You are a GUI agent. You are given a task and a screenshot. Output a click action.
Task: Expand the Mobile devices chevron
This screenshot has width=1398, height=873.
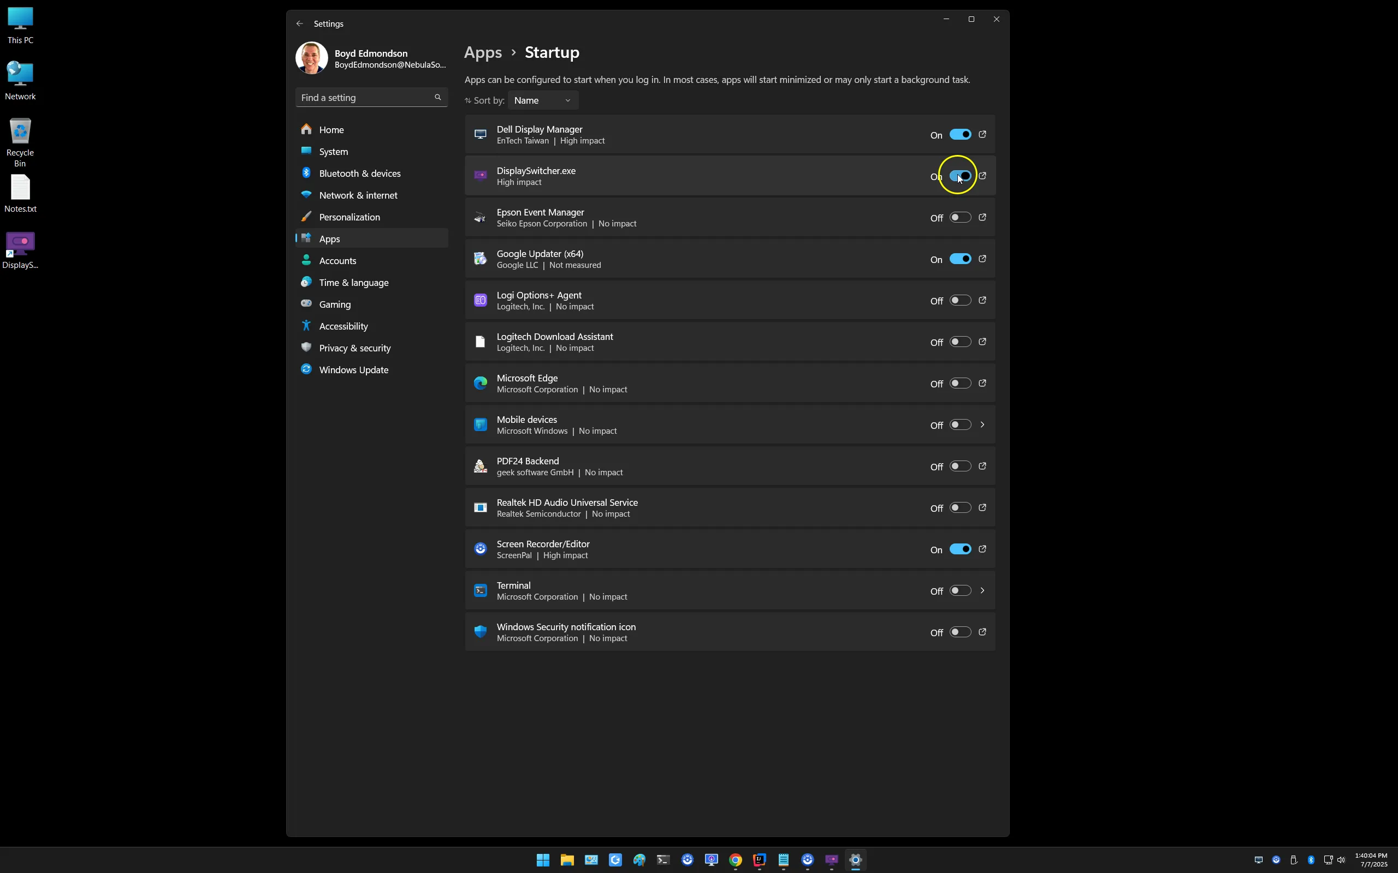pos(982,425)
